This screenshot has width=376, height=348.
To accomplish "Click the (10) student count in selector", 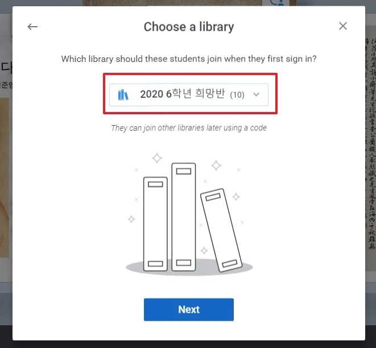I will coord(237,95).
